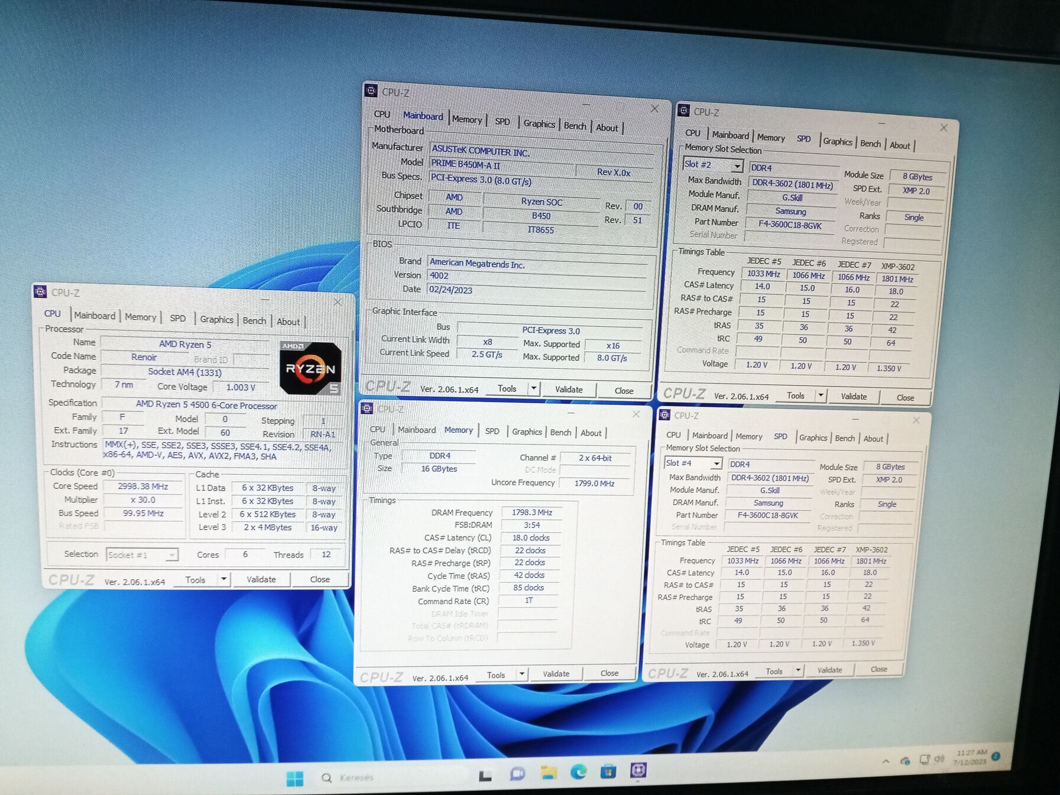Viewport: 1060px width, 795px height.
Task: Open File Explorer from the taskbar
Action: tap(549, 772)
